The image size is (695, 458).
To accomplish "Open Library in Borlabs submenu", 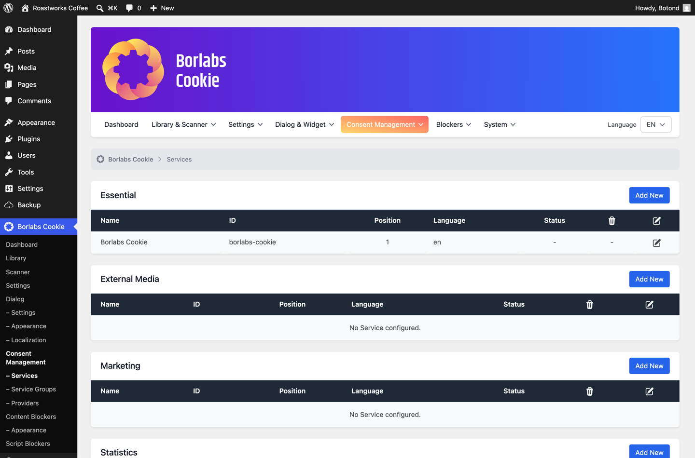I will 16,258.
